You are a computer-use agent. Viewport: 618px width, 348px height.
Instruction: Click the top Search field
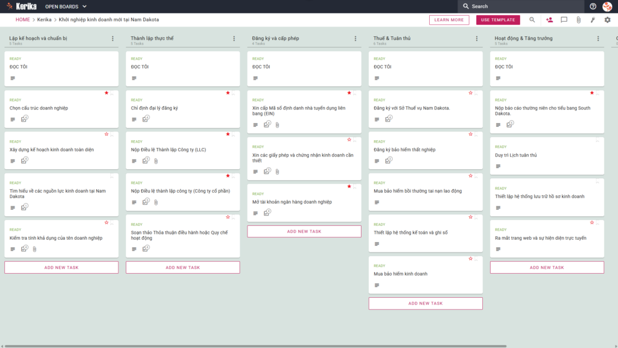tap(521, 6)
